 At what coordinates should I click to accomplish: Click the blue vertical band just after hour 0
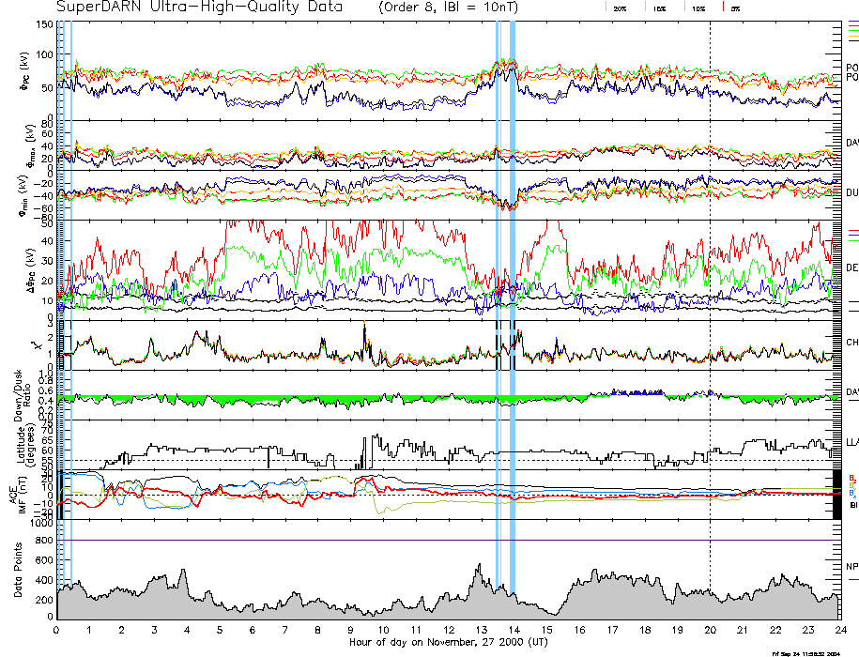pyautogui.click(x=70, y=282)
